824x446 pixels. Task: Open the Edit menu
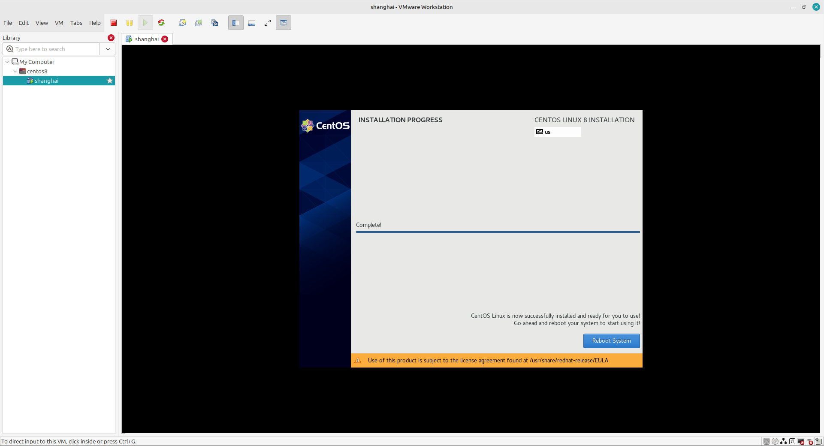[24, 23]
